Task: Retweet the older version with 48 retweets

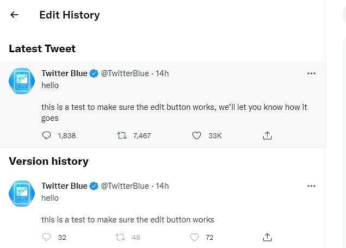Action: click(121, 237)
